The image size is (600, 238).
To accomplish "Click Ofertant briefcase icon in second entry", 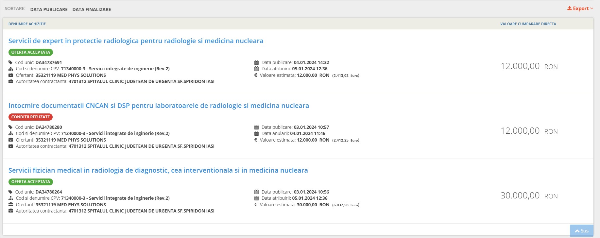I will (11, 140).
